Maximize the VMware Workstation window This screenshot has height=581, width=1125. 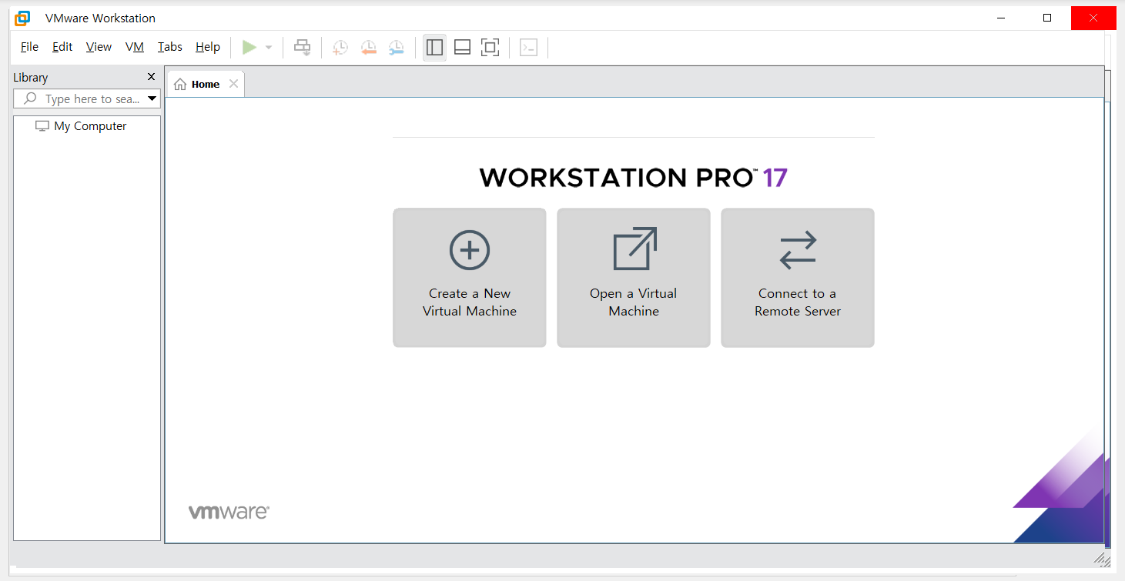click(1047, 18)
